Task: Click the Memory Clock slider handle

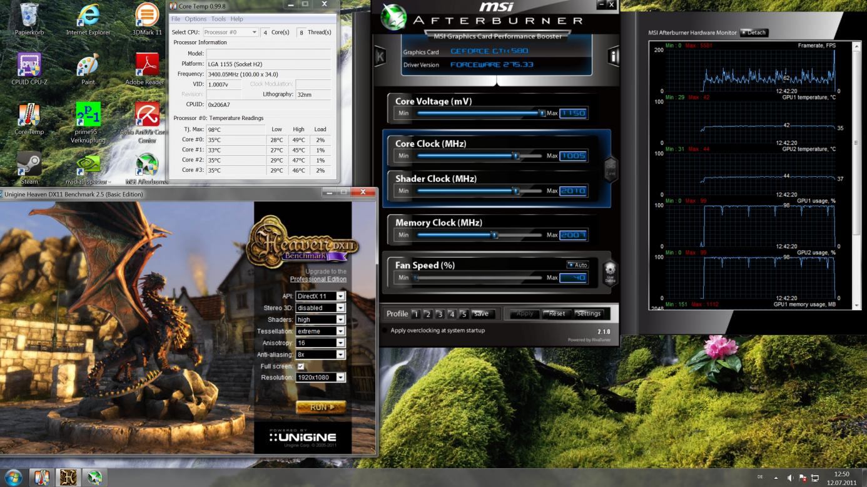Action: (x=494, y=235)
